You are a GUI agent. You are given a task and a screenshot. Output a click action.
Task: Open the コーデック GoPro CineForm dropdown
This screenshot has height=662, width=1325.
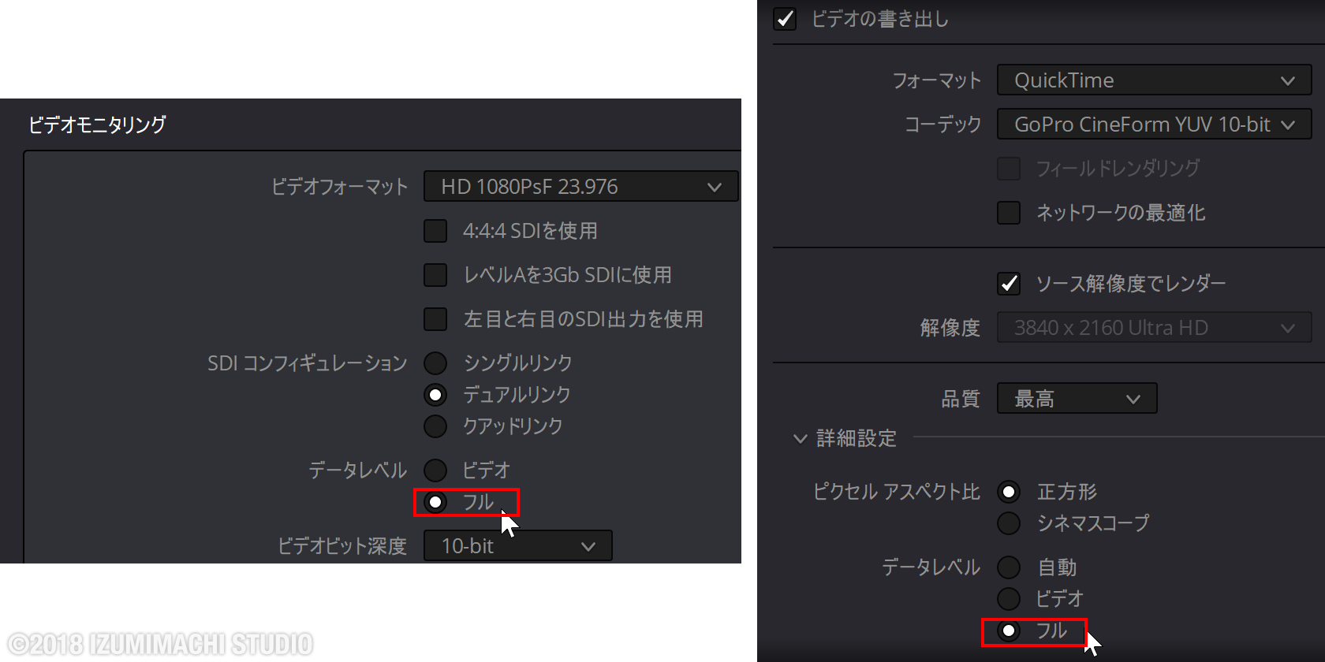[x=1154, y=125]
